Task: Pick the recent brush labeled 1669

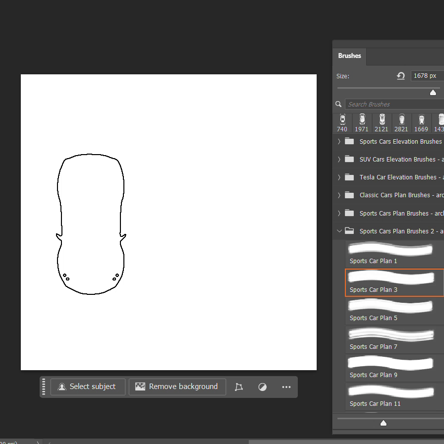Action: (421, 122)
